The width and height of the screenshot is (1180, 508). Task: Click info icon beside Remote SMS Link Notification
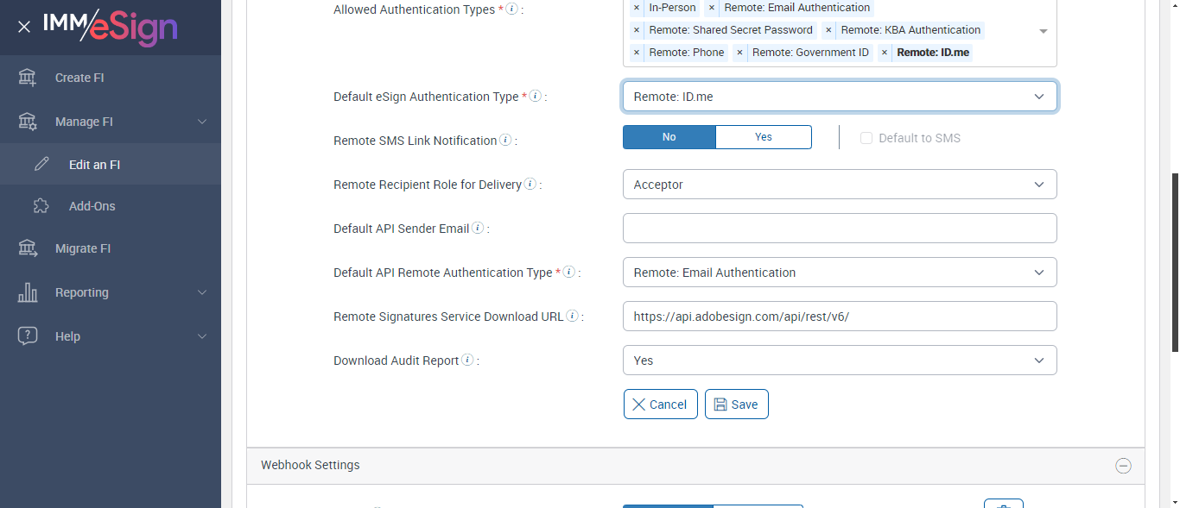point(505,140)
